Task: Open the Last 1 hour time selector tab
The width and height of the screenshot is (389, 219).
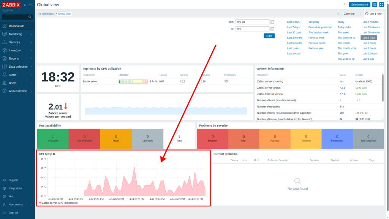Action: click(374, 14)
